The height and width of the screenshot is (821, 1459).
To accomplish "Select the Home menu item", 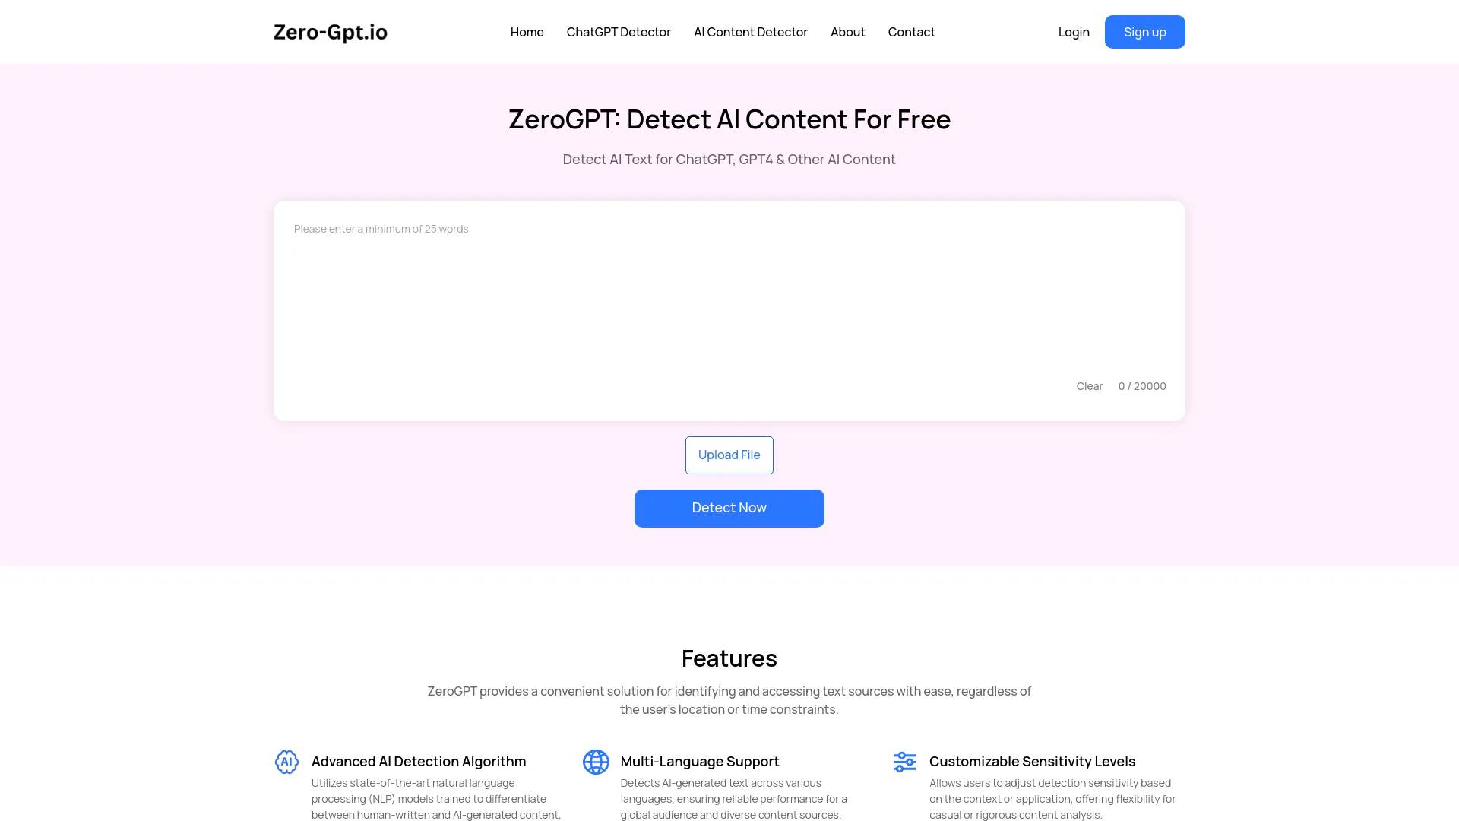I will pos(527,32).
